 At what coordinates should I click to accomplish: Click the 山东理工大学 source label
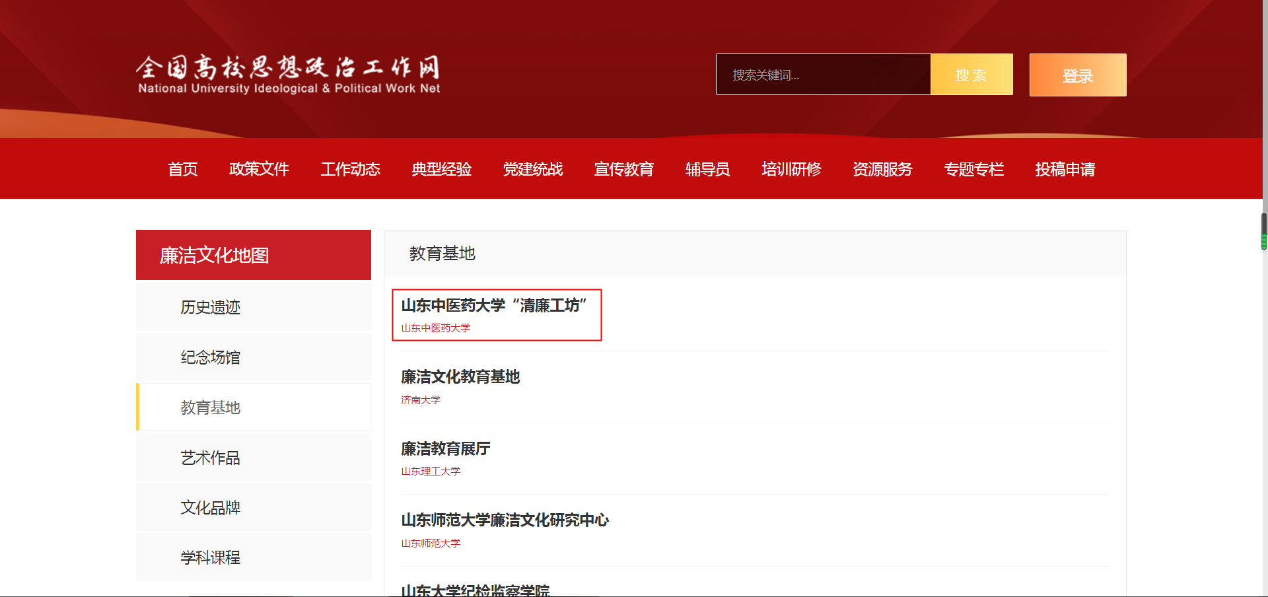point(431,472)
